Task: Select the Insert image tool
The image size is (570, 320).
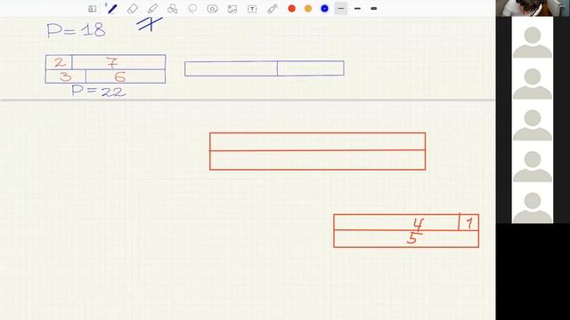Action: [x=232, y=9]
